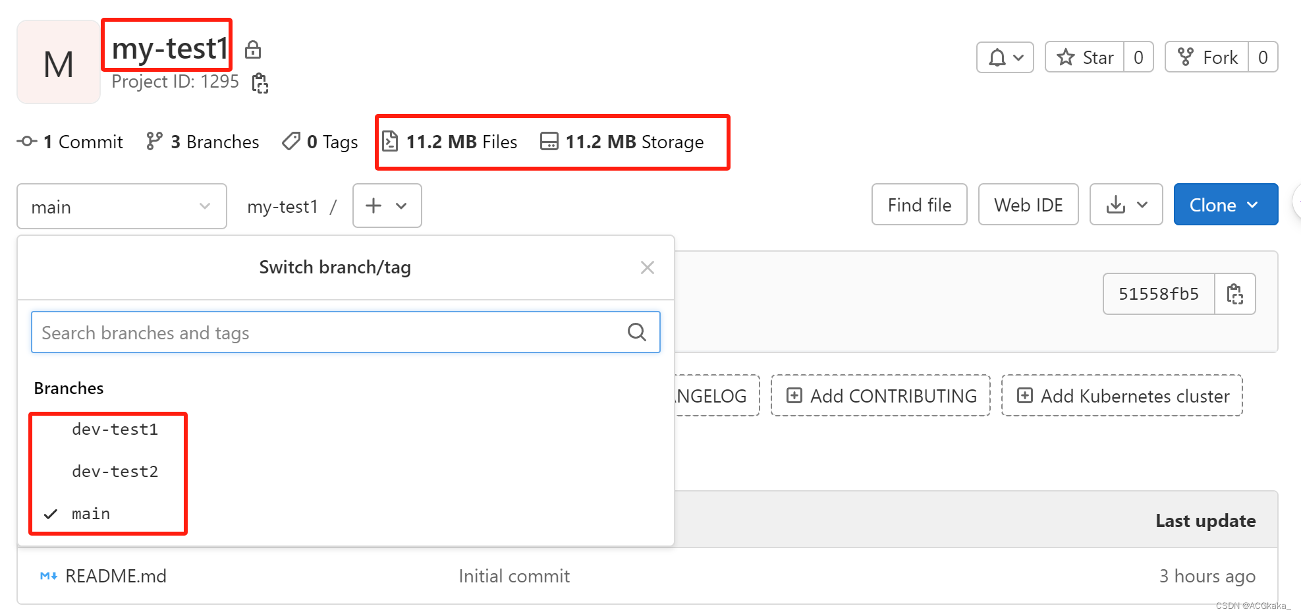Screen dimensions: 1301x616
Task: Click the Branches section heading
Action: (x=69, y=388)
